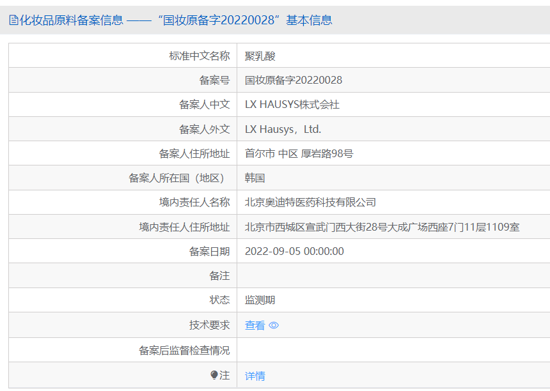Click the LX Hausys, Ltd. foreign name
This screenshot has width=550, height=391.
[283, 129]
